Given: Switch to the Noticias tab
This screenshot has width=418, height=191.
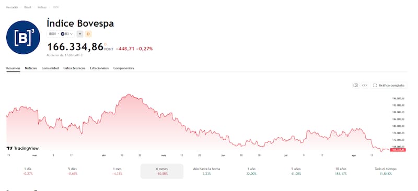Looking at the screenshot, I should tap(31, 68).
